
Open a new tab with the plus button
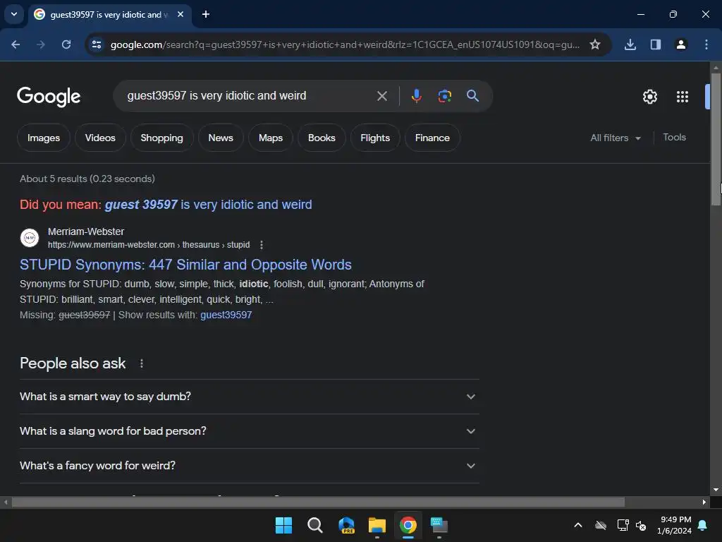click(206, 14)
